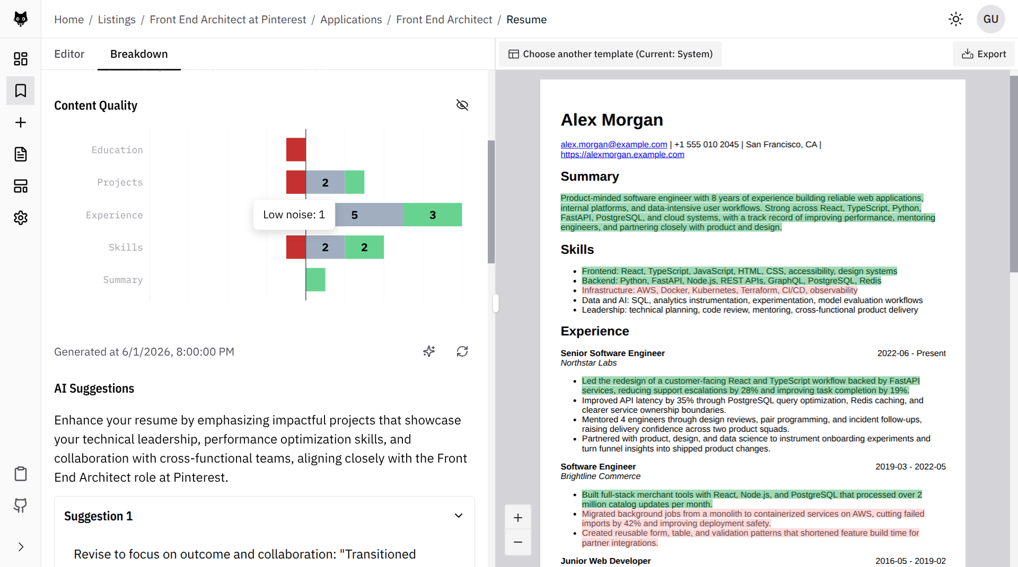This screenshot has height=567, width=1018.
Task: Open the GU user avatar menu
Action: click(x=991, y=19)
